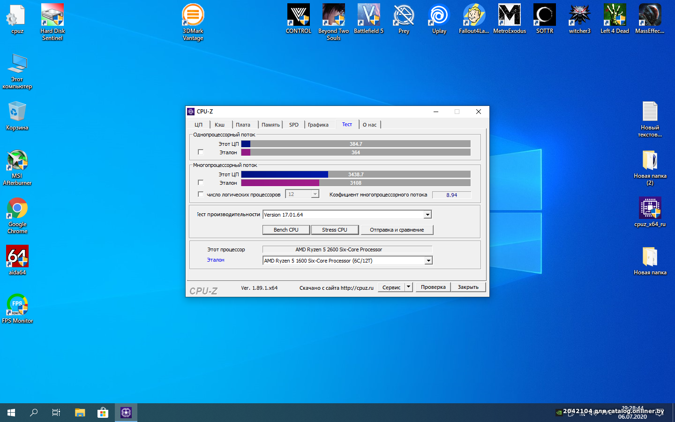Launch Beyond Two Souls shortcut
This screenshot has height=422, width=675.
[334, 22]
